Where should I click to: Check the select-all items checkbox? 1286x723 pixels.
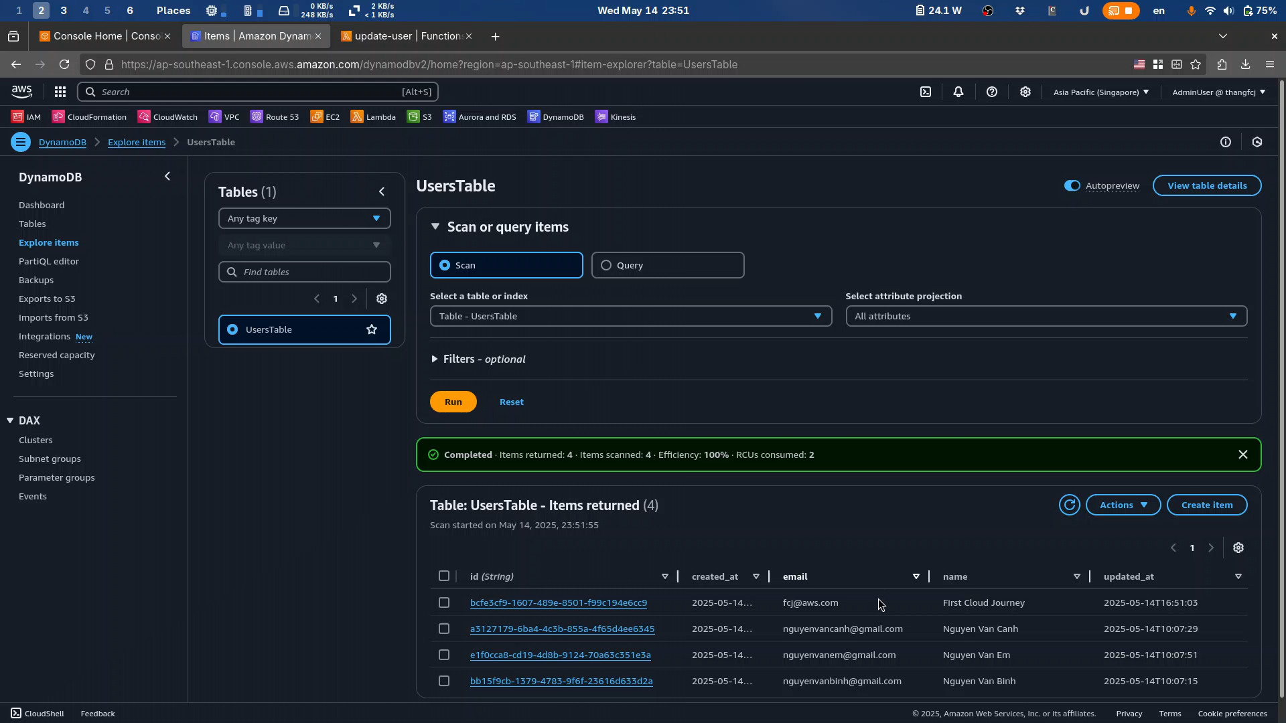[x=444, y=576]
